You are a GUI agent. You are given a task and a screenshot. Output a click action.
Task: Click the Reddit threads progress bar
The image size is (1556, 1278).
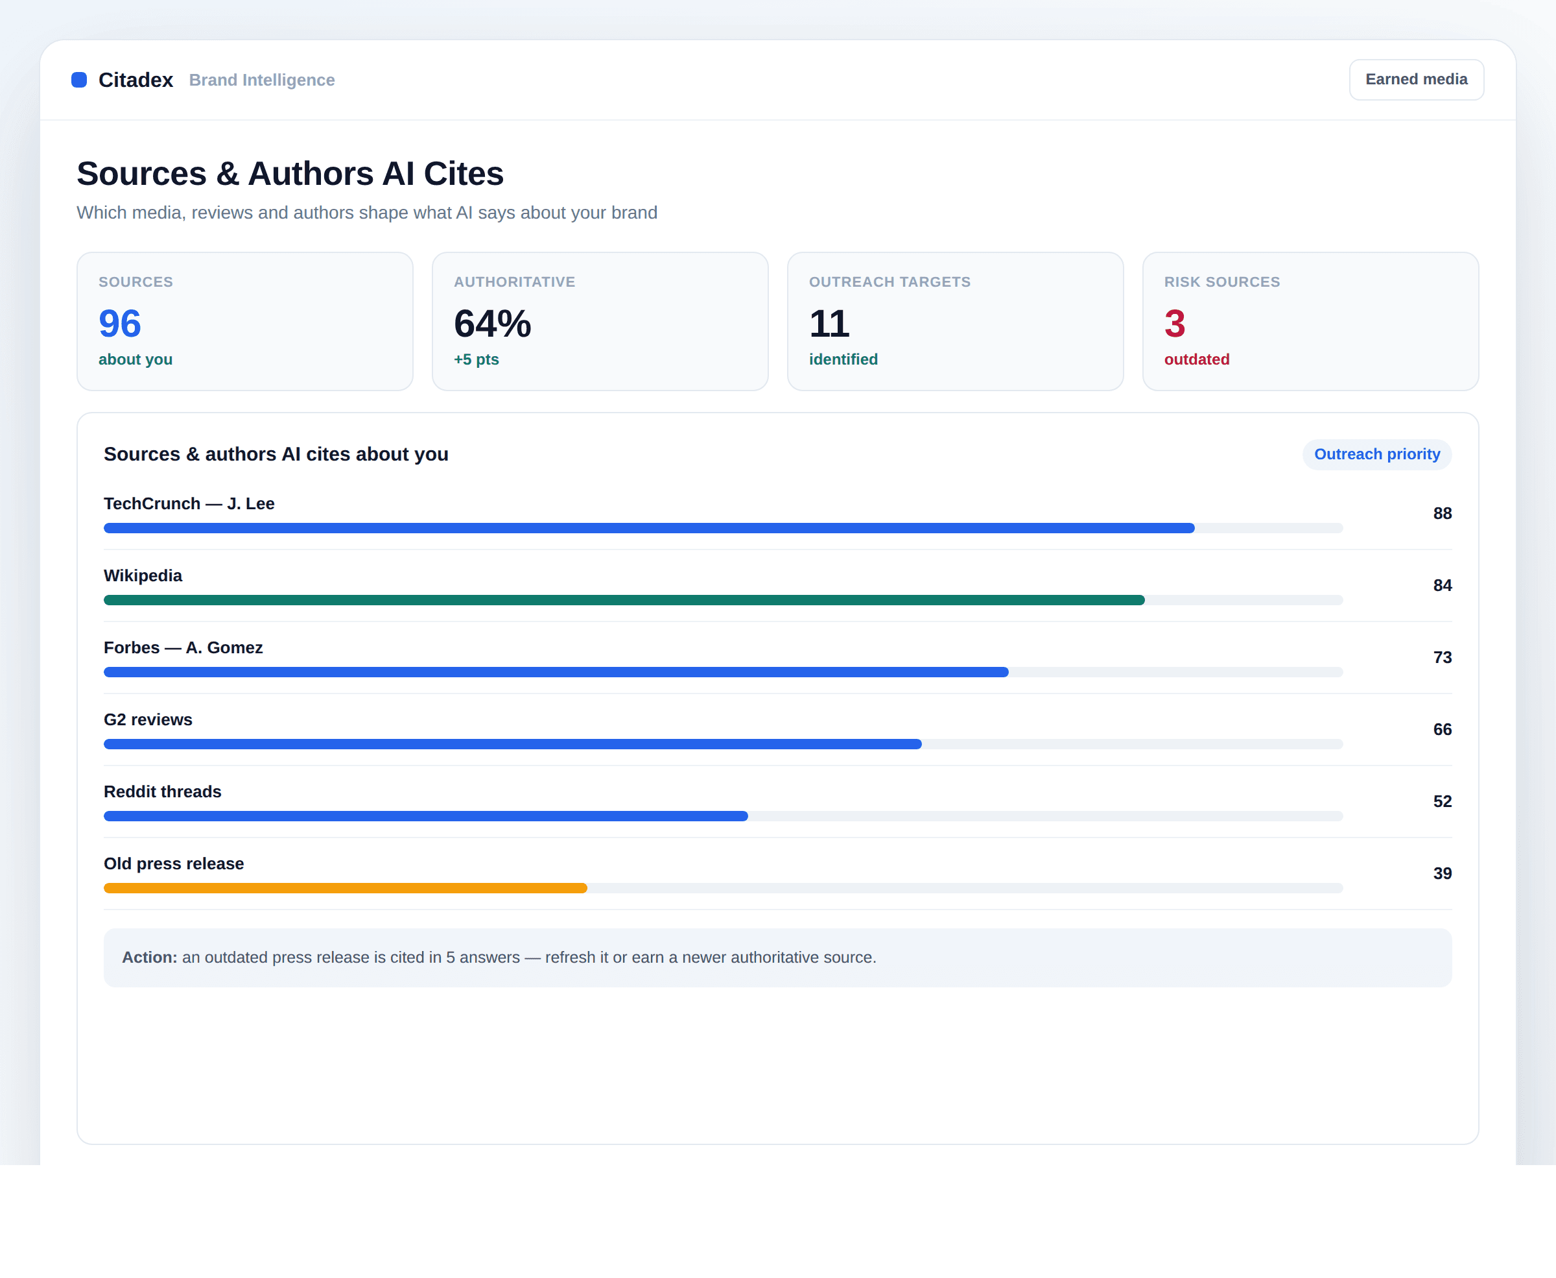426,815
